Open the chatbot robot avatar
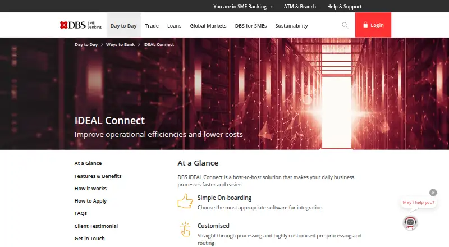 tap(410, 223)
